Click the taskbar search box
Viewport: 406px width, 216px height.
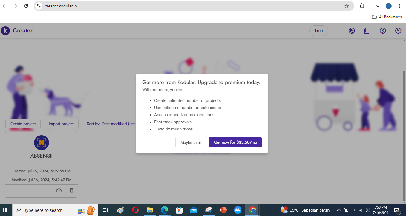click(55, 210)
